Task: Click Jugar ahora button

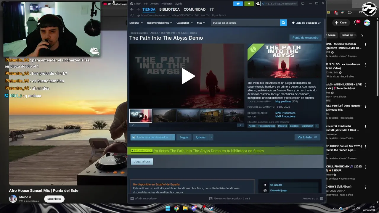Action: [x=142, y=162]
